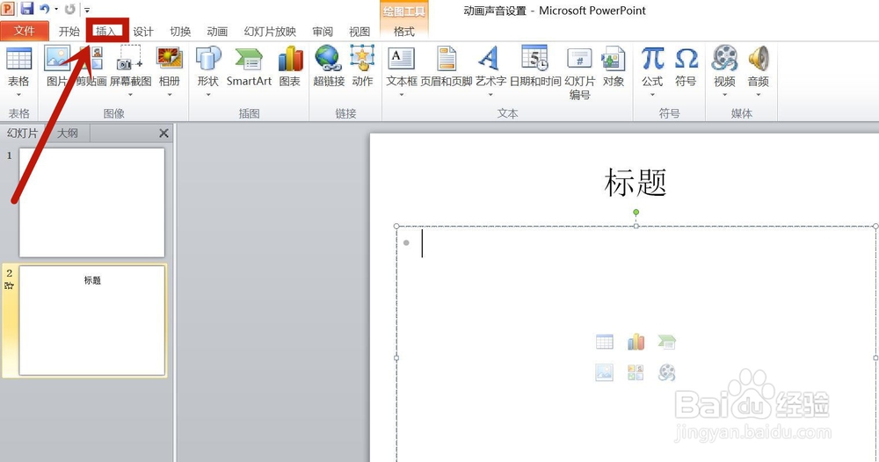
Task: Expand the 公式 dropdown arrow
Action: click(652, 95)
